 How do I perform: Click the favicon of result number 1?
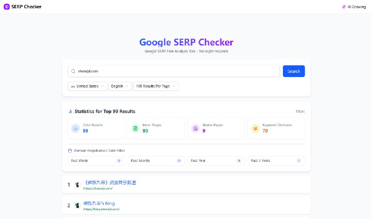[77, 185]
